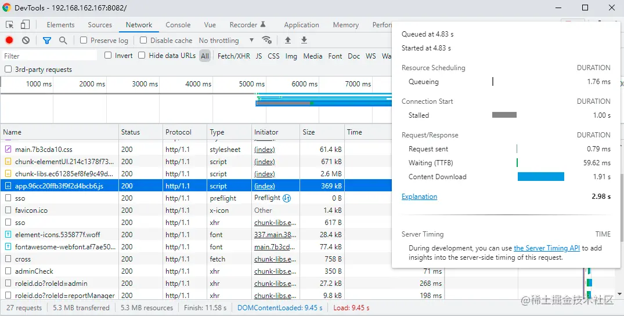Select the Network tab
This screenshot has width=624, height=316.
click(139, 25)
